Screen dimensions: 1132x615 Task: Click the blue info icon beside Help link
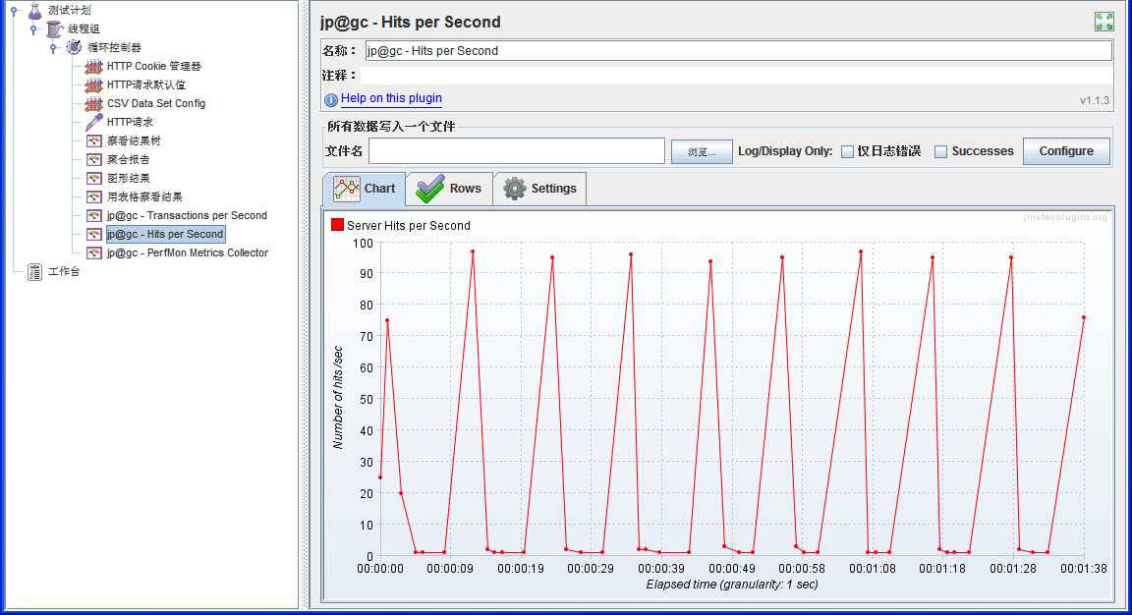pos(331,99)
